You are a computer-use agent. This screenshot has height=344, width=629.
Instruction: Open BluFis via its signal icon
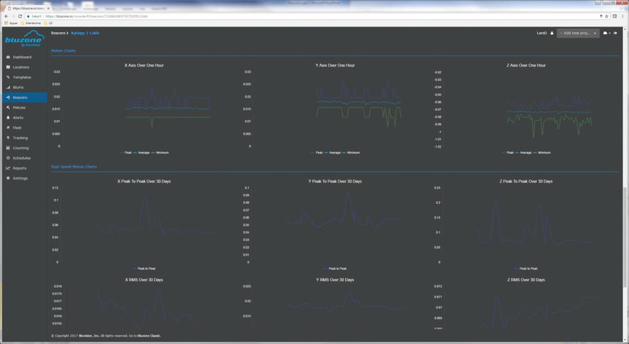8,87
